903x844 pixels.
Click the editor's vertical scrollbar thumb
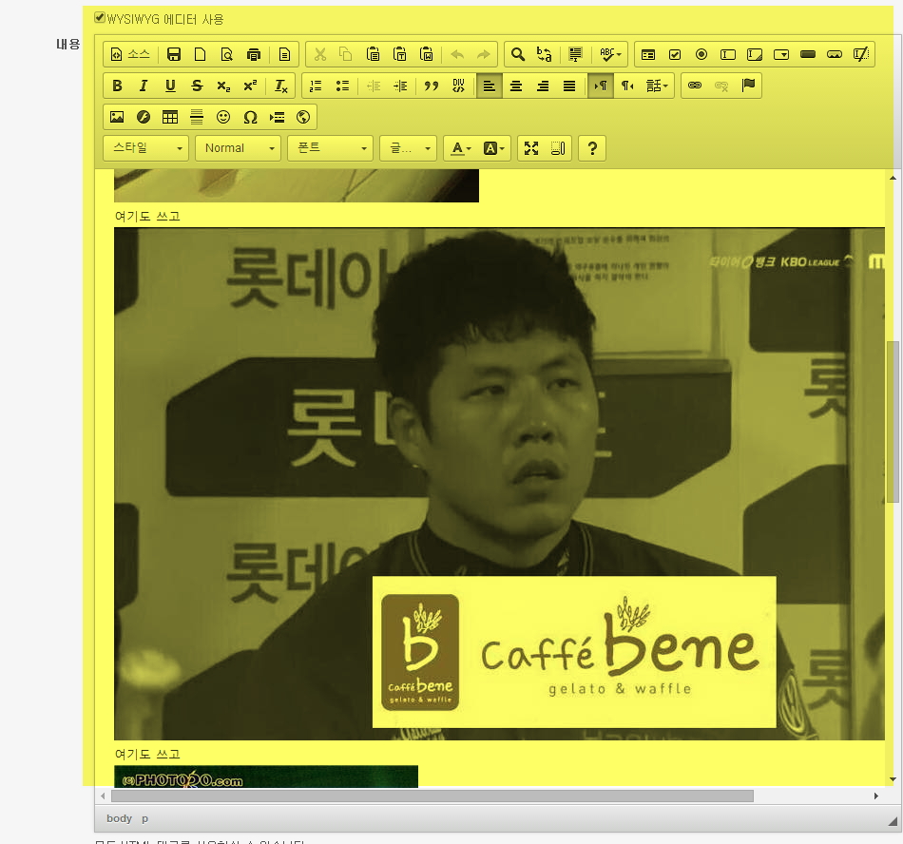(893, 423)
